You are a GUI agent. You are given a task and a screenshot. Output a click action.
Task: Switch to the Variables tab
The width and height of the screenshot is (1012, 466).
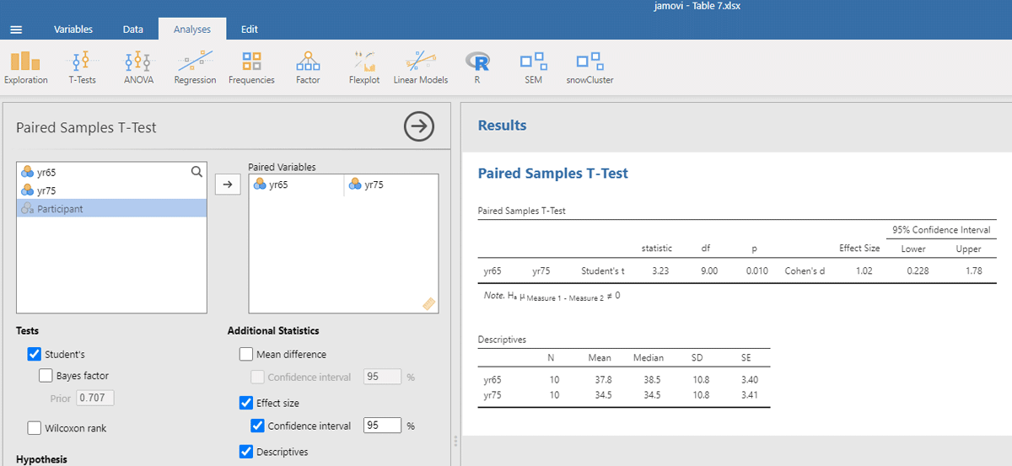point(73,29)
